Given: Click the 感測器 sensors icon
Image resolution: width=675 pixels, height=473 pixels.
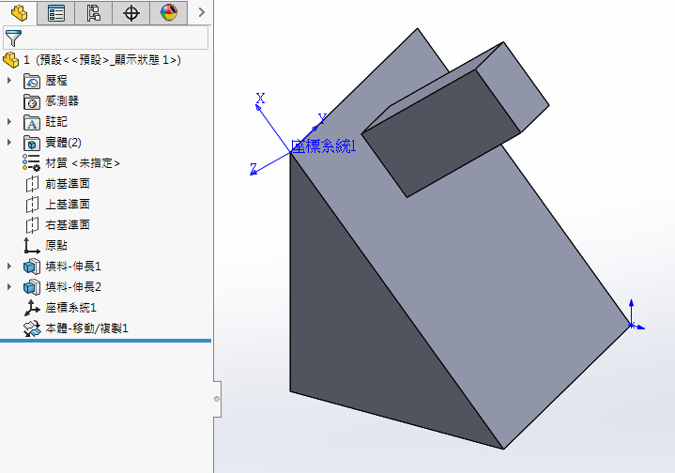Looking at the screenshot, I should 31,101.
